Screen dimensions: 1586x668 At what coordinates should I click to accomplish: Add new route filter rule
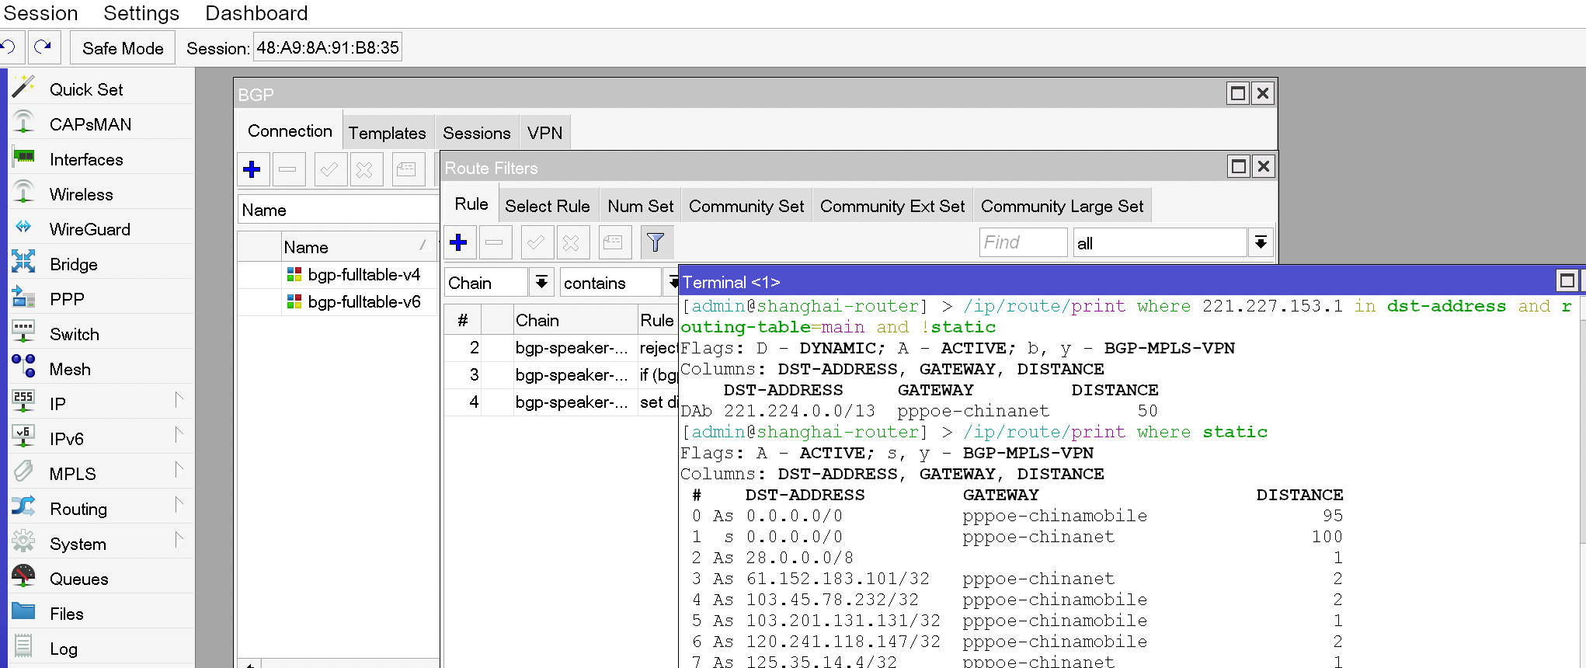[x=459, y=243]
